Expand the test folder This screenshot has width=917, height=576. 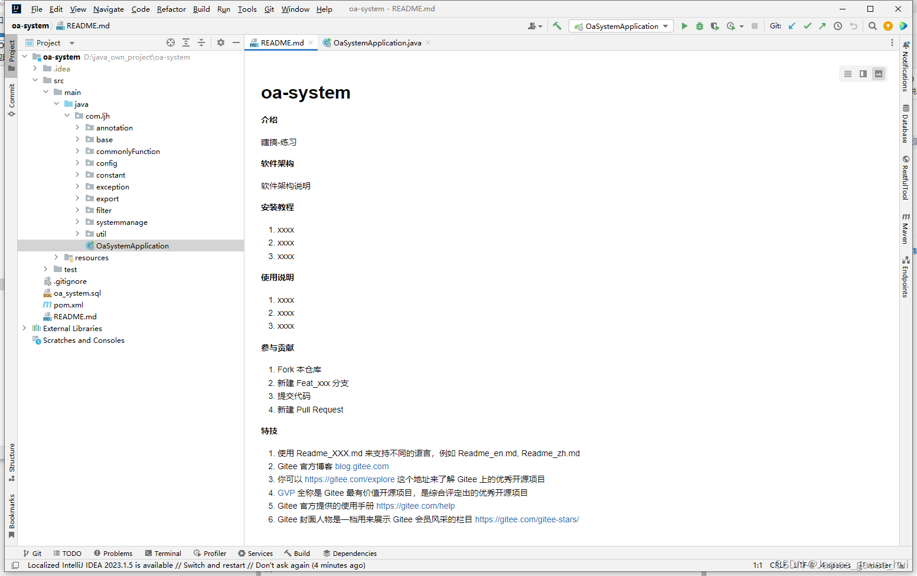tap(45, 269)
